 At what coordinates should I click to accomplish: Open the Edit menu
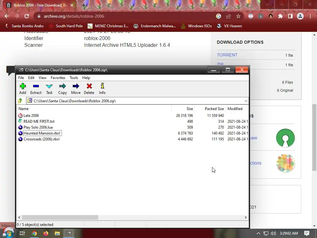[x=31, y=78]
